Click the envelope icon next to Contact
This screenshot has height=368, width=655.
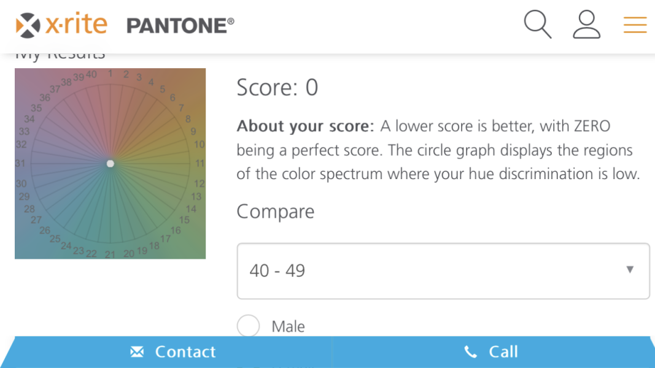coord(137,351)
